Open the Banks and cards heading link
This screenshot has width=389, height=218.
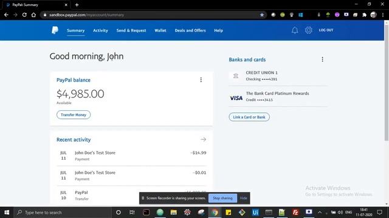247,59
